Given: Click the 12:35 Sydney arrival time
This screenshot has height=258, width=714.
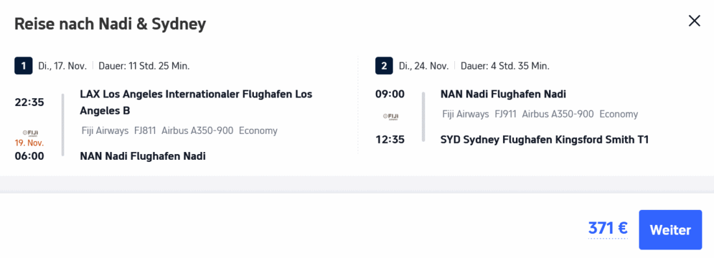Looking at the screenshot, I should pyautogui.click(x=390, y=140).
